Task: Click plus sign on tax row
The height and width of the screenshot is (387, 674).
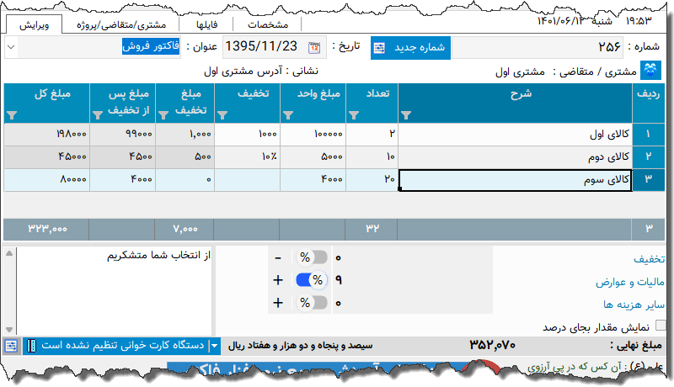Action: pos(278,280)
